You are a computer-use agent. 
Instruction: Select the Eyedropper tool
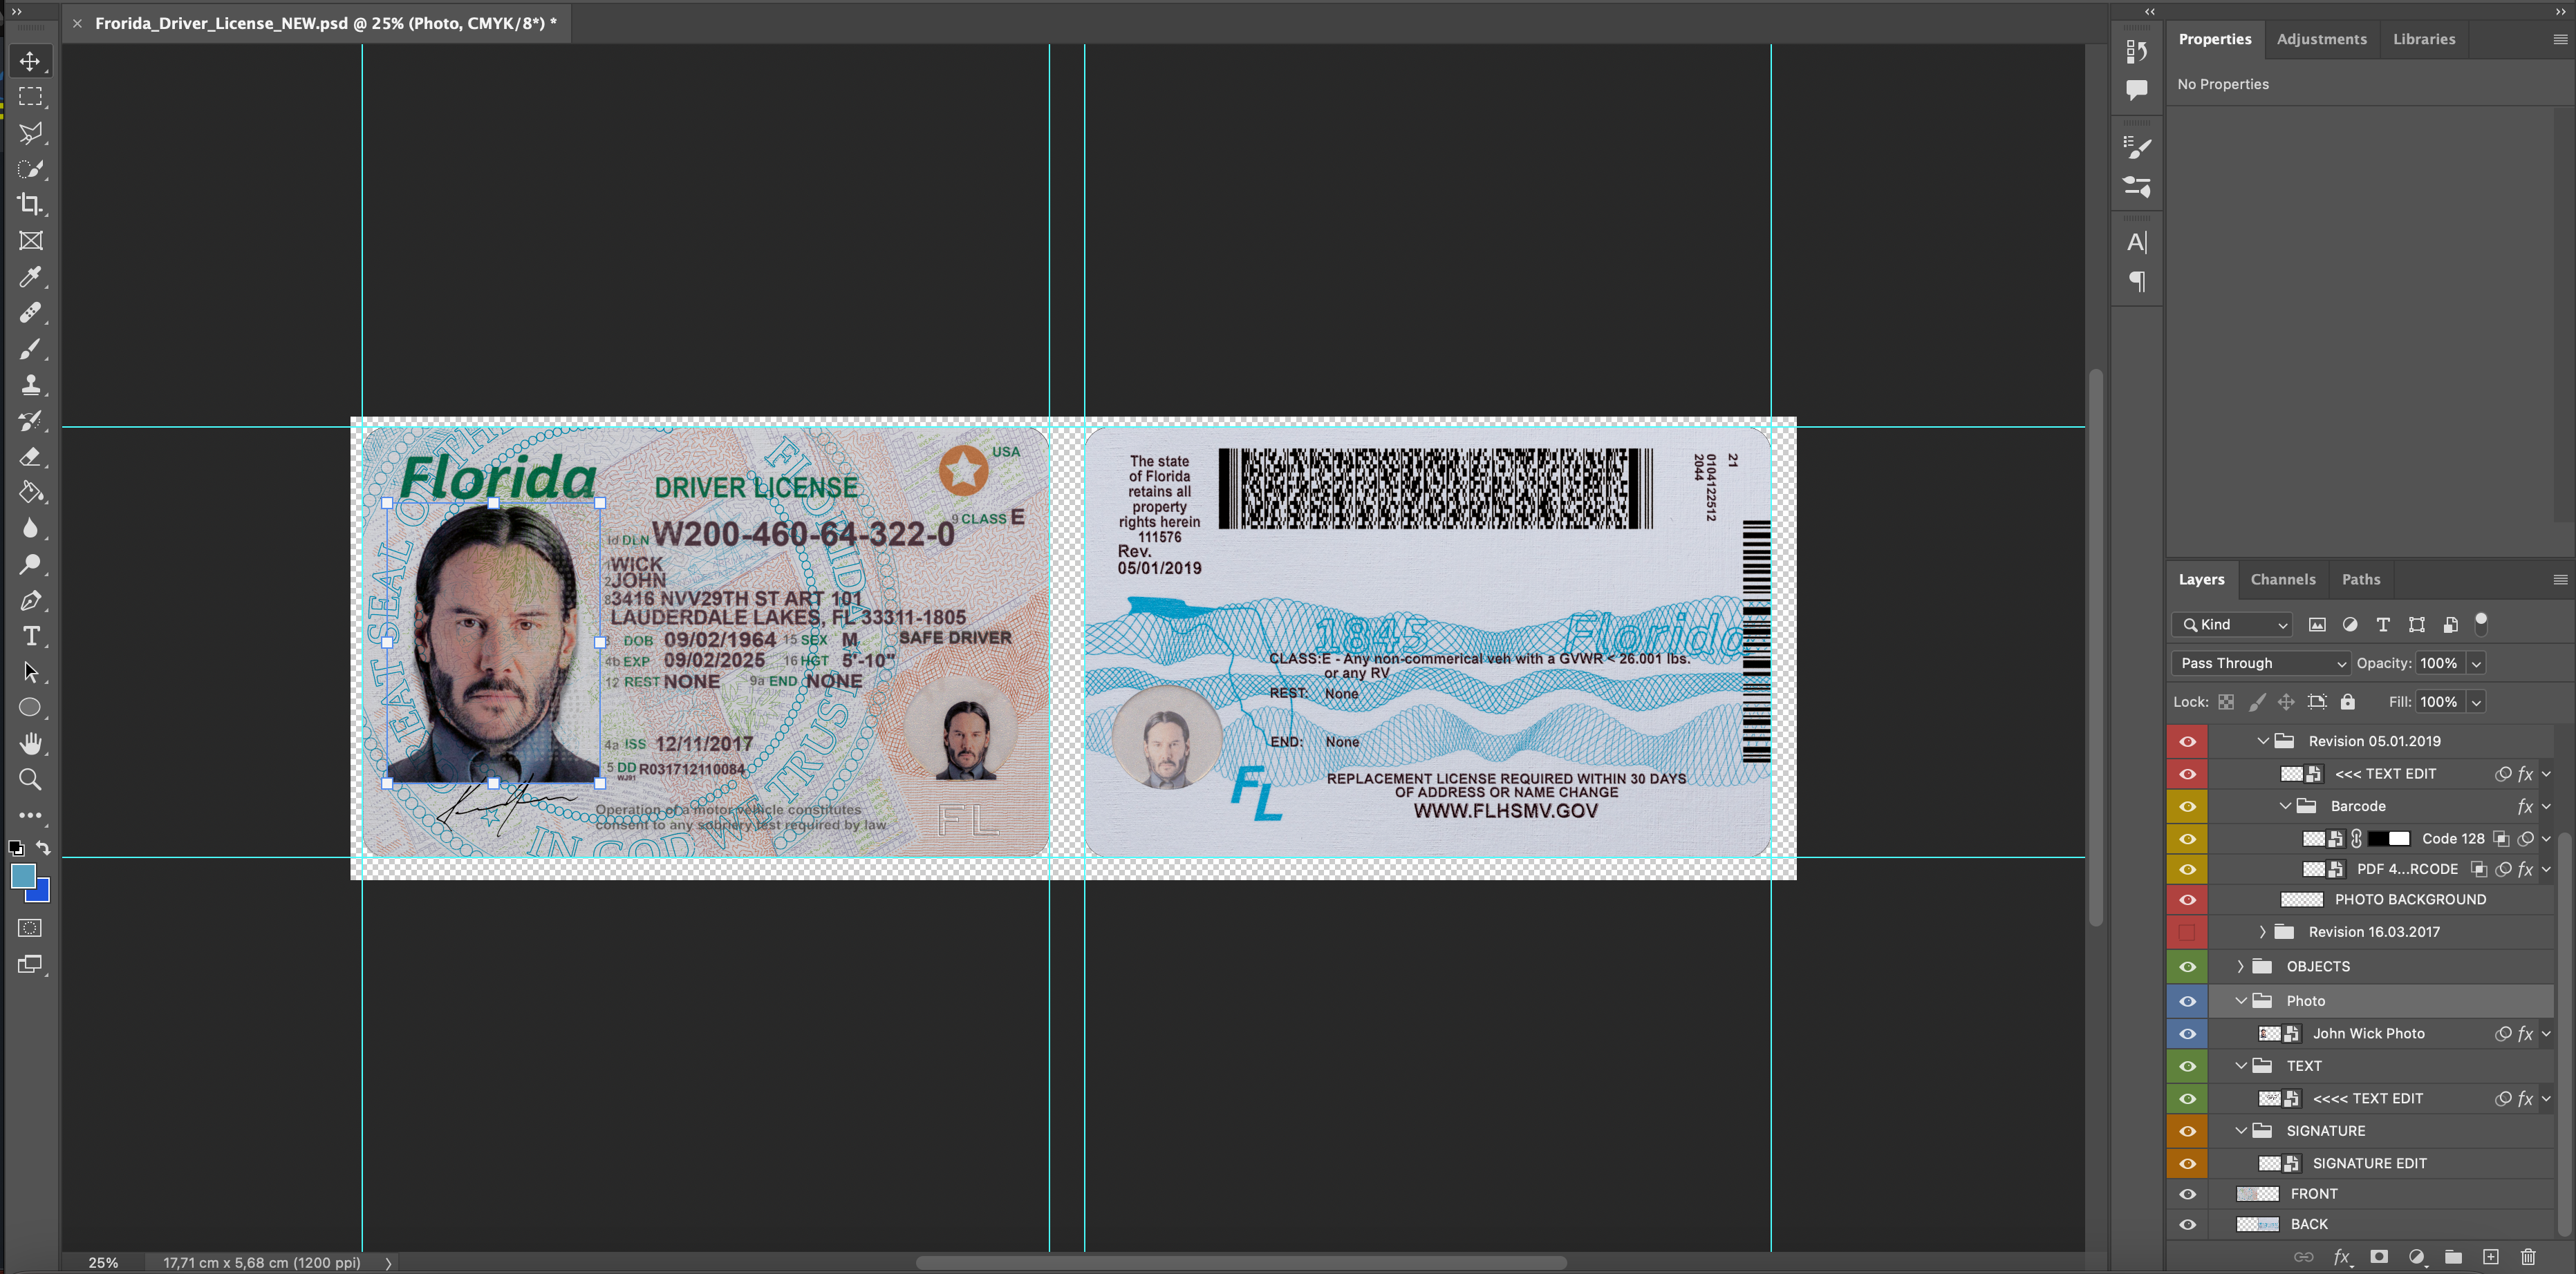click(x=30, y=277)
